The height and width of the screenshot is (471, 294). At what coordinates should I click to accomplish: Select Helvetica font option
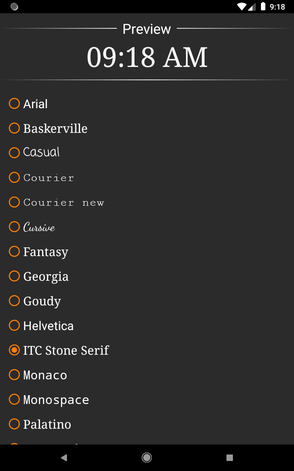[14, 325]
